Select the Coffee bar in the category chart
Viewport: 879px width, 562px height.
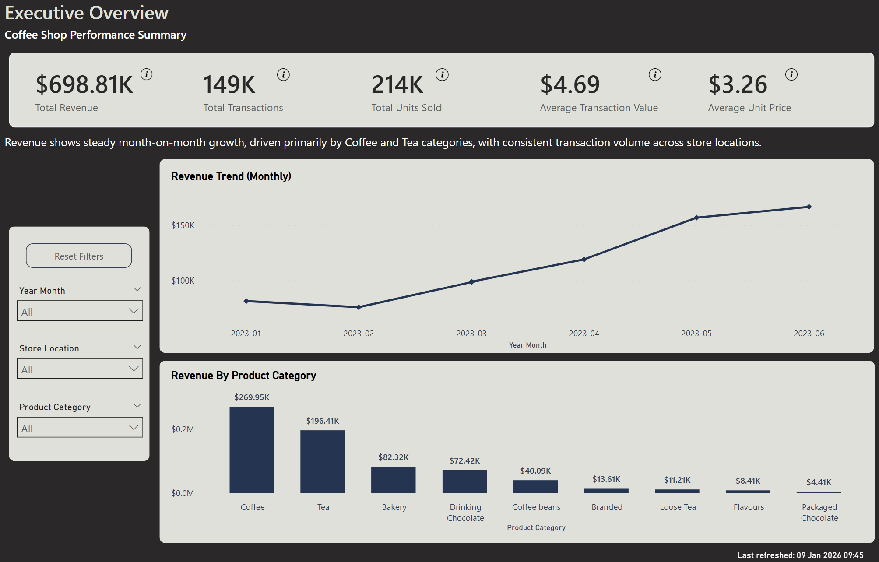tap(252, 451)
